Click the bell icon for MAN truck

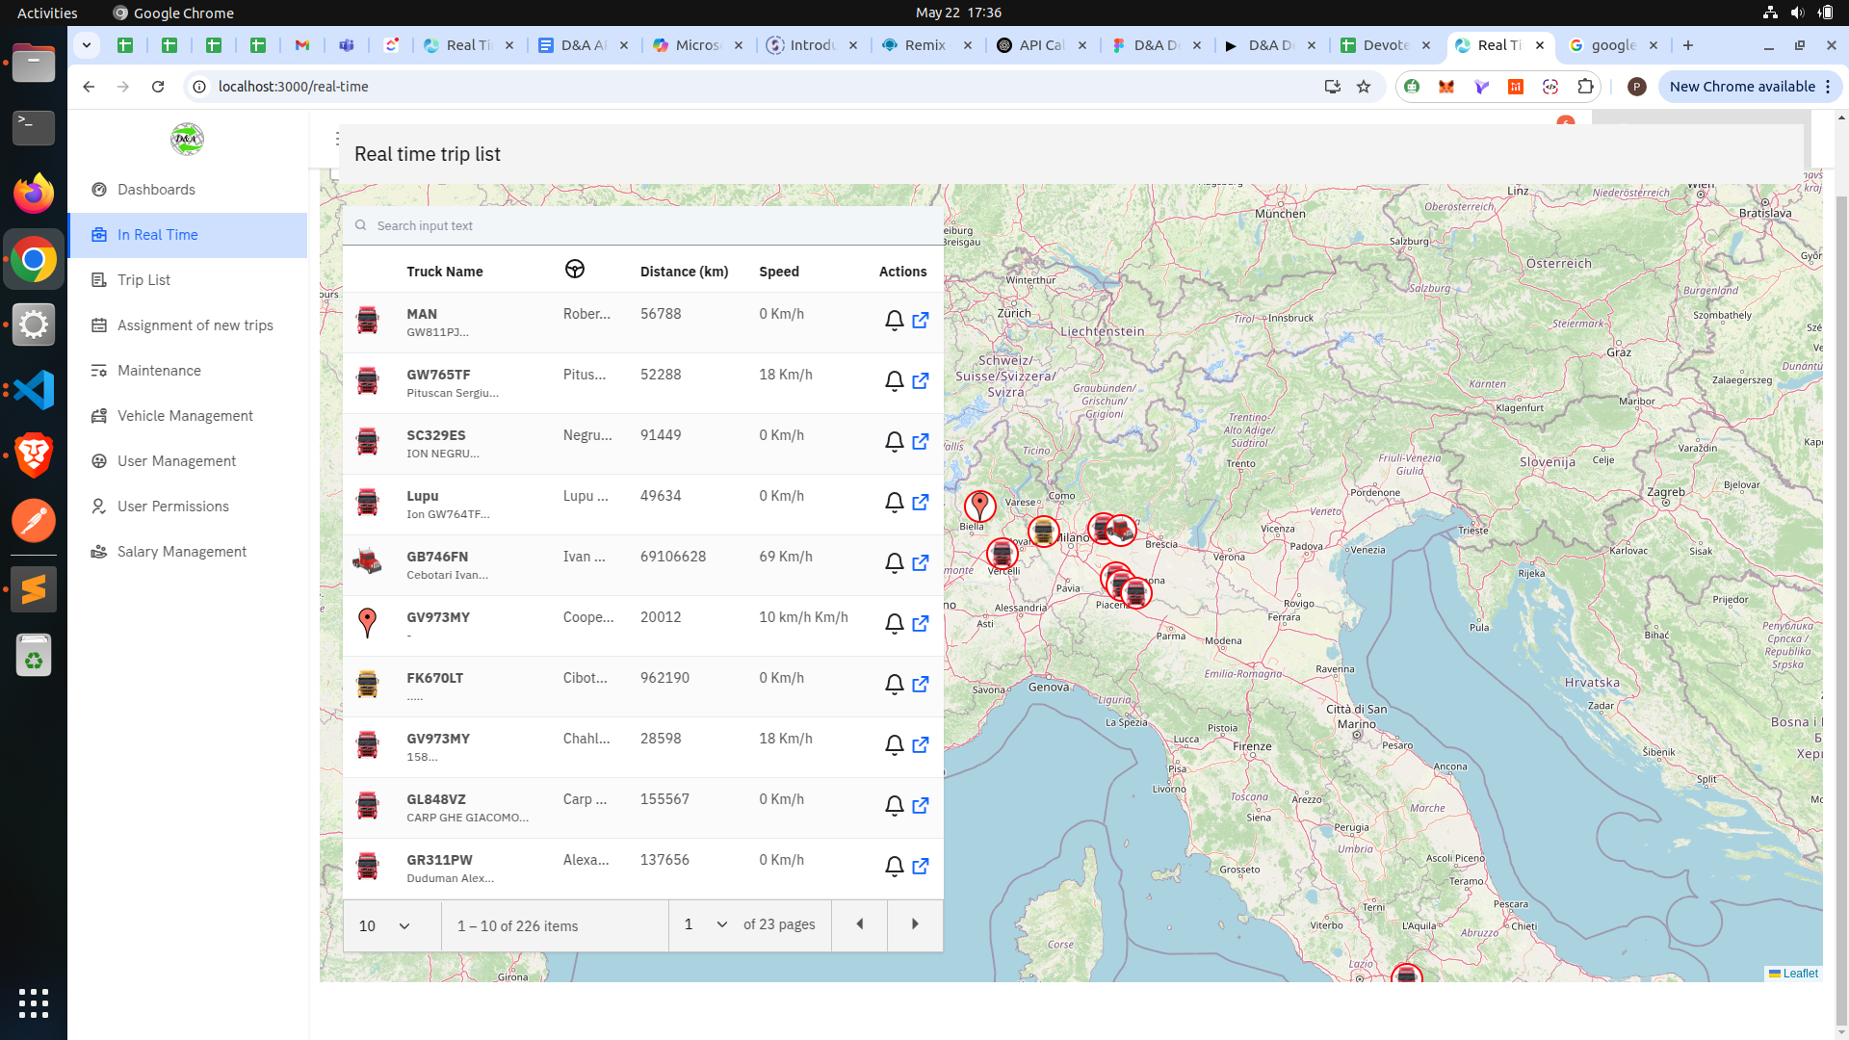[x=894, y=321]
